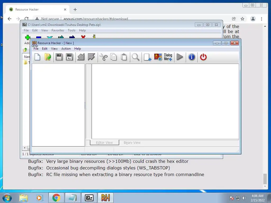The image size is (271, 203).
Task: Switch to the Editor View tab
Action: click(104, 142)
